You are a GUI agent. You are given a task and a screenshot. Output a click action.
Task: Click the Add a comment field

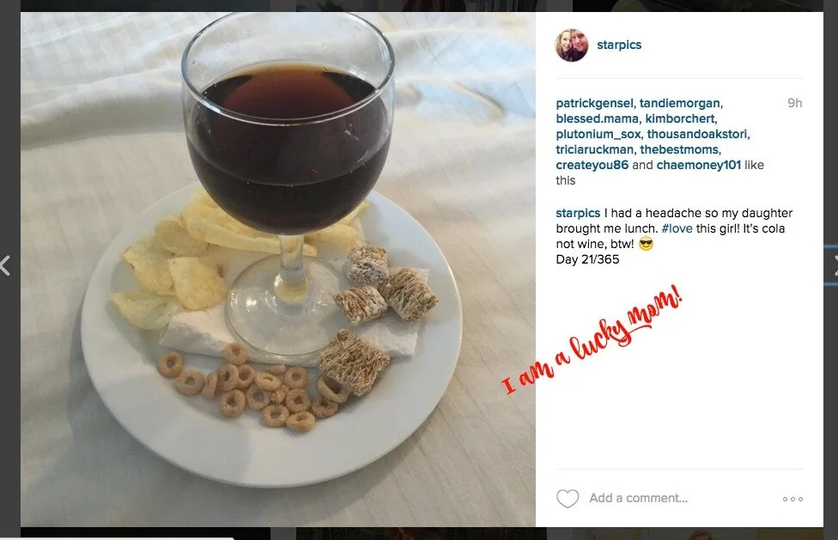tap(638, 498)
